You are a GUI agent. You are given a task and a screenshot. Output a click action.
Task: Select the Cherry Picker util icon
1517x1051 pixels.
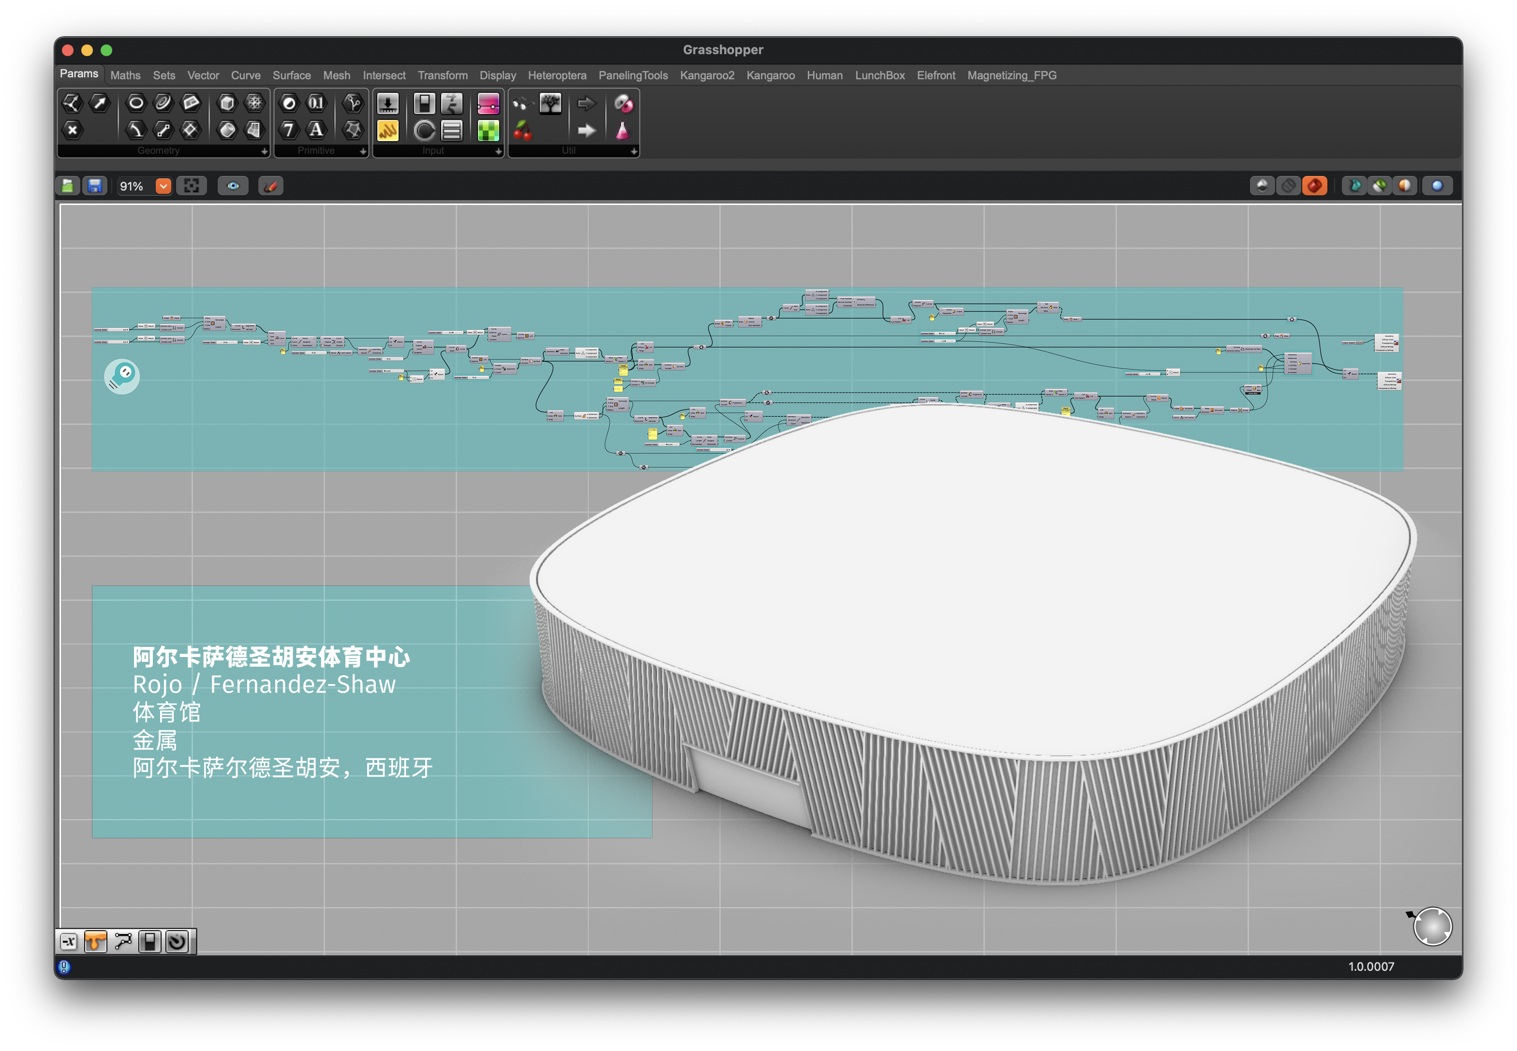tap(522, 131)
